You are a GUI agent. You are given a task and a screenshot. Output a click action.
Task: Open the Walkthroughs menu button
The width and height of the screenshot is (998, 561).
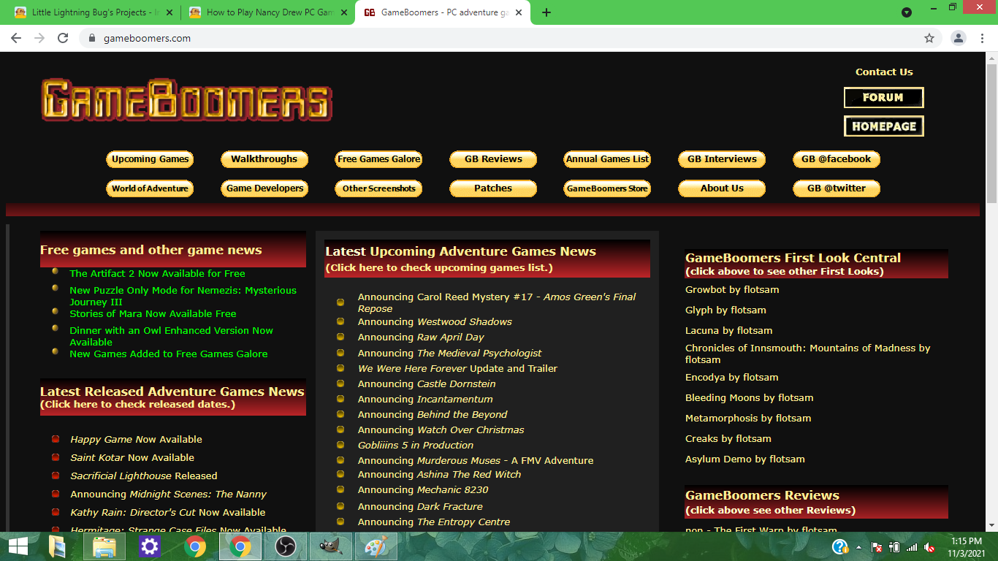pyautogui.click(x=264, y=159)
